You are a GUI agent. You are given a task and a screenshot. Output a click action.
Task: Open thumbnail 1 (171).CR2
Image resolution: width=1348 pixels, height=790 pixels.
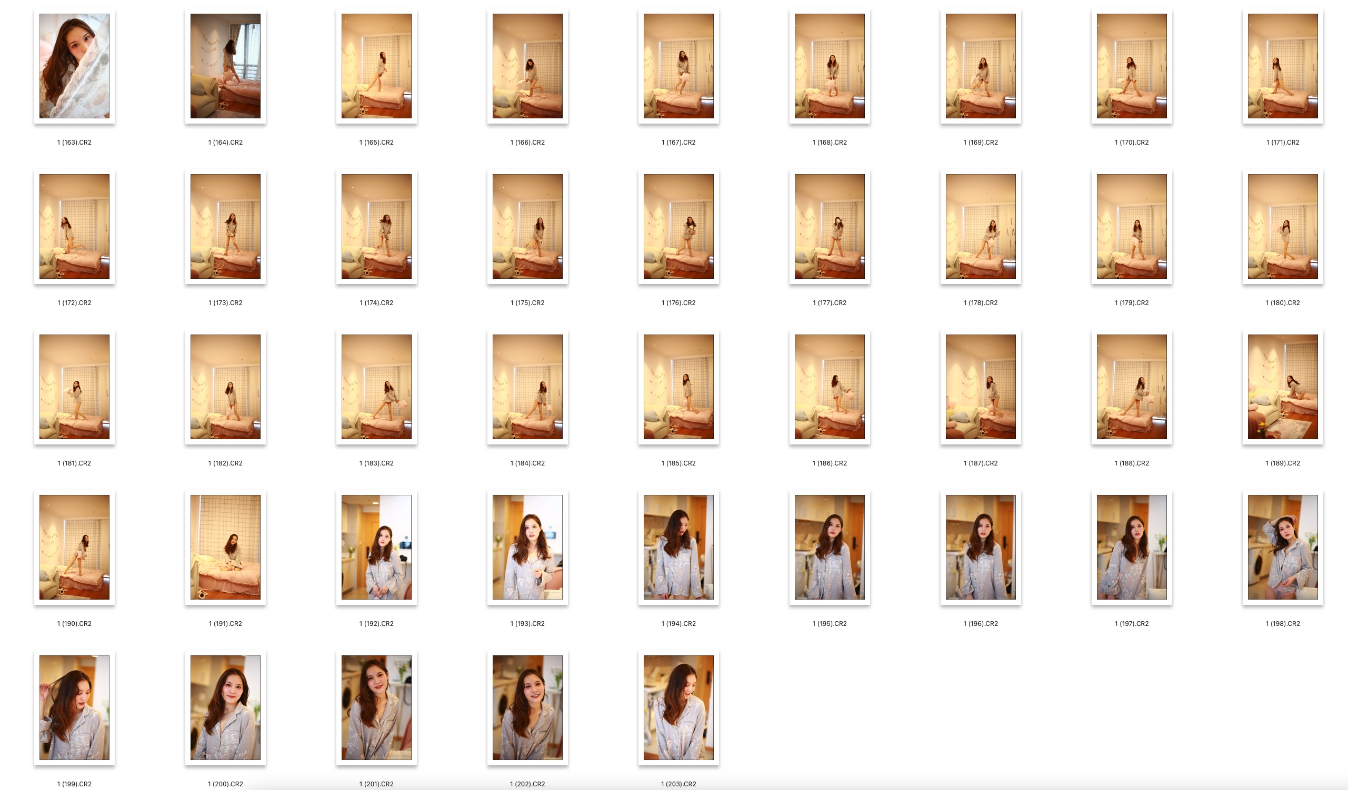[x=1282, y=66]
